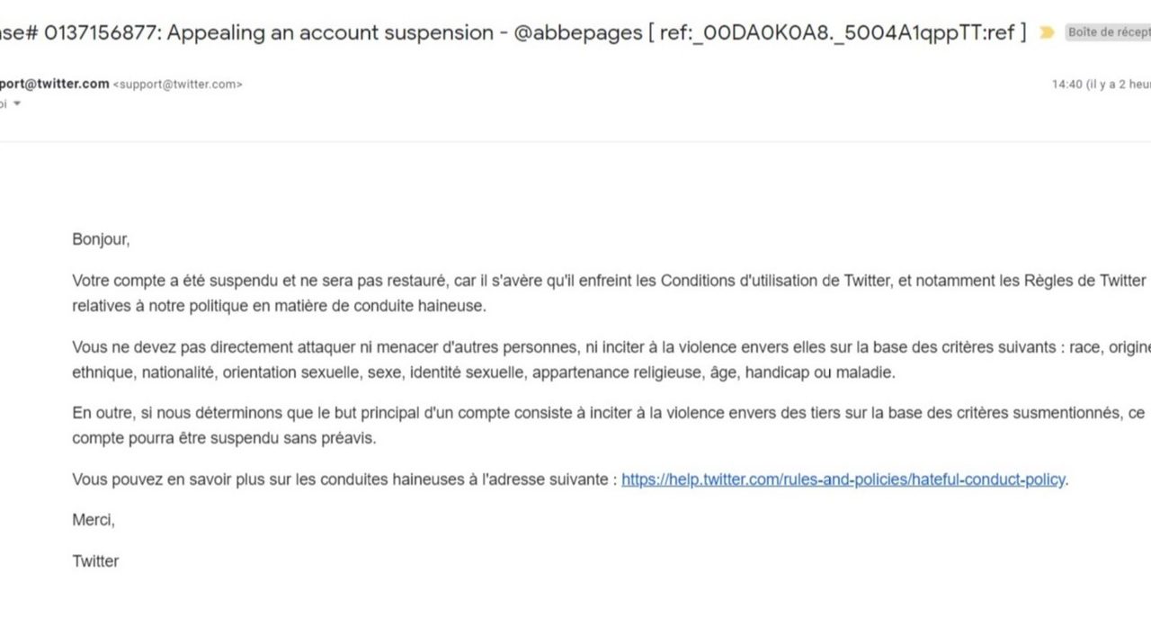Click the Bonjour greeting line

[101, 240]
